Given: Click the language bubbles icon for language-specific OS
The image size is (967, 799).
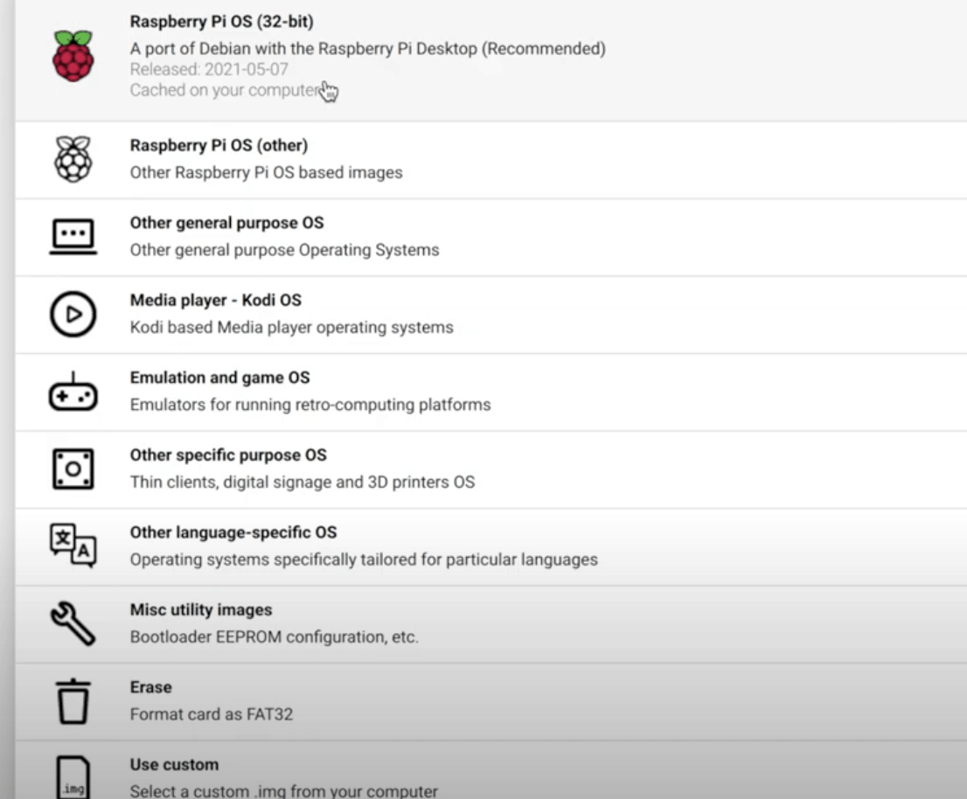Looking at the screenshot, I should (x=73, y=544).
